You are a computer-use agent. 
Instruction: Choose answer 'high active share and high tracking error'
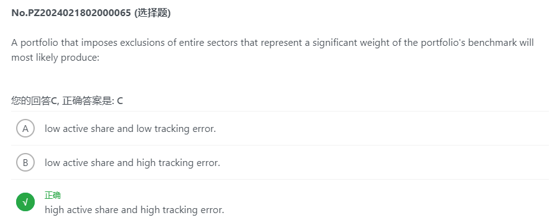tap(134, 209)
